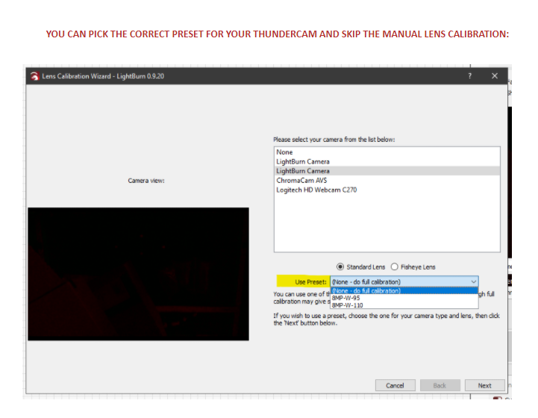This screenshot has width=538, height=418.
Task: Open the question mark help button
Action: coord(469,76)
